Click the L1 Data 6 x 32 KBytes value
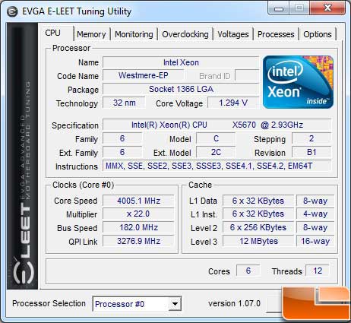Viewport: 351px width, 323px height. [x=258, y=201]
